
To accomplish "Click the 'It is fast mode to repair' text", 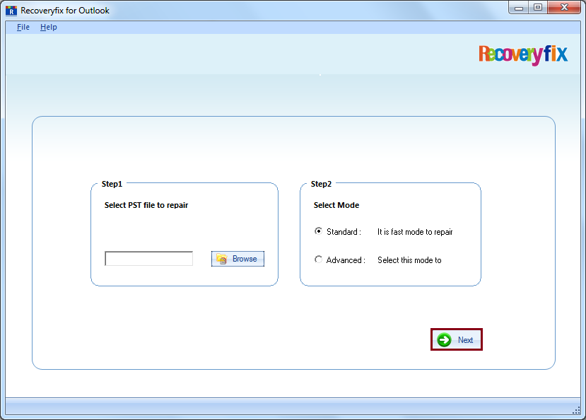I will click(x=415, y=232).
